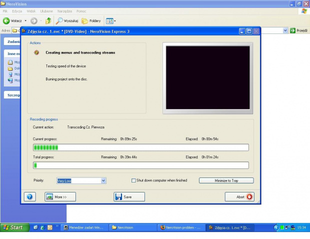
Task: Open the Widok menu
Action: 31,11
